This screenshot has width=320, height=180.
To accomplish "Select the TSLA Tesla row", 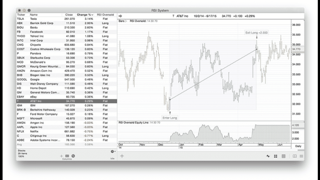I will coord(67,19).
